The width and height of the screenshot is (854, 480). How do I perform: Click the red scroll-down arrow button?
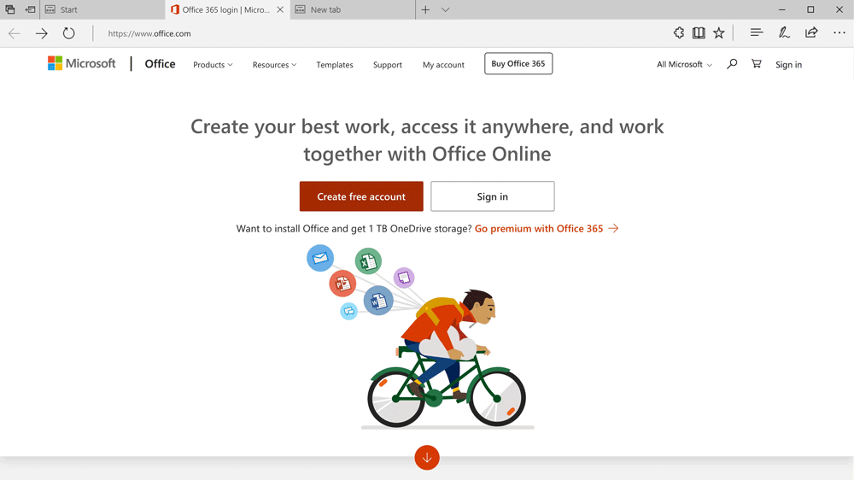pyautogui.click(x=427, y=458)
